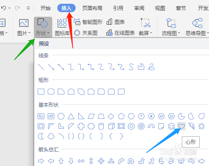Switch to the 章节 tab
The width and height of the screenshot is (209, 166).
(181, 8)
